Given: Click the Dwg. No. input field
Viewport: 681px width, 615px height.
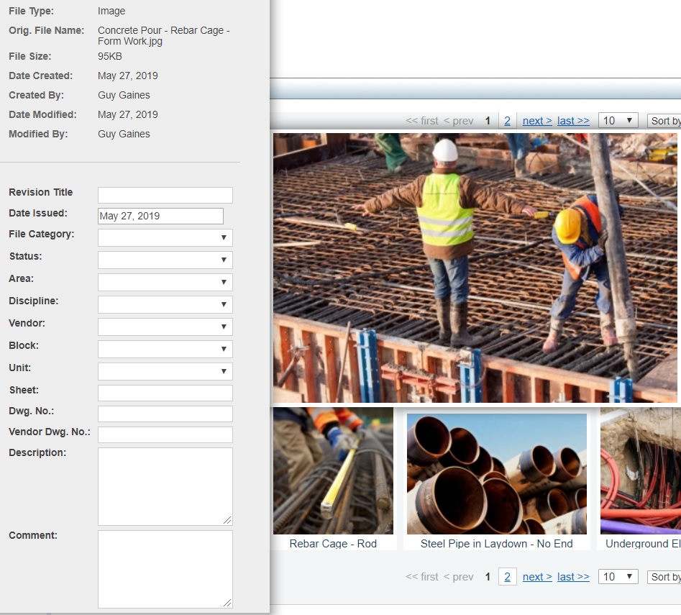Looking at the screenshot, I should tap(165, 414).
